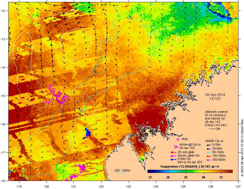This screenshot has height=189, width=244.
Task: Click the 'ANMN 12h av.' legend heading
Action: click(215, 141)
